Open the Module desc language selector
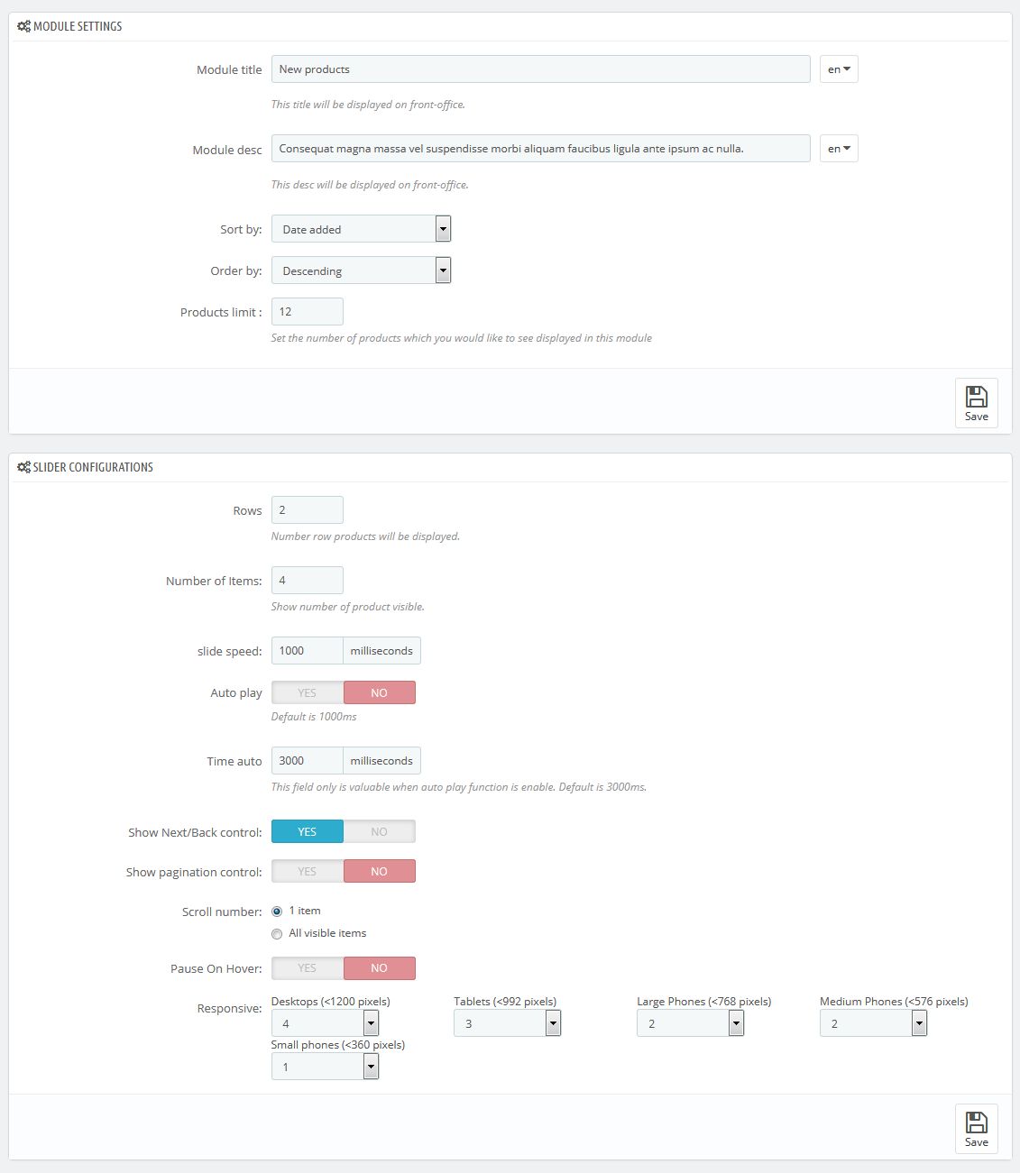Screen dimensions: 1020x1173 (839, 149)
